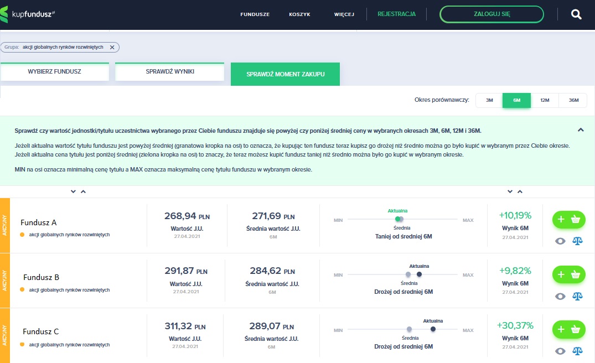The image size is (595, 363).
Task: Add Fundusz A to basket
Action: point(568,220)
